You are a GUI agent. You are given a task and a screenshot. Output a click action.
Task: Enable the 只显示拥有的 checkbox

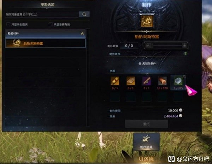[x=51, y=24]
